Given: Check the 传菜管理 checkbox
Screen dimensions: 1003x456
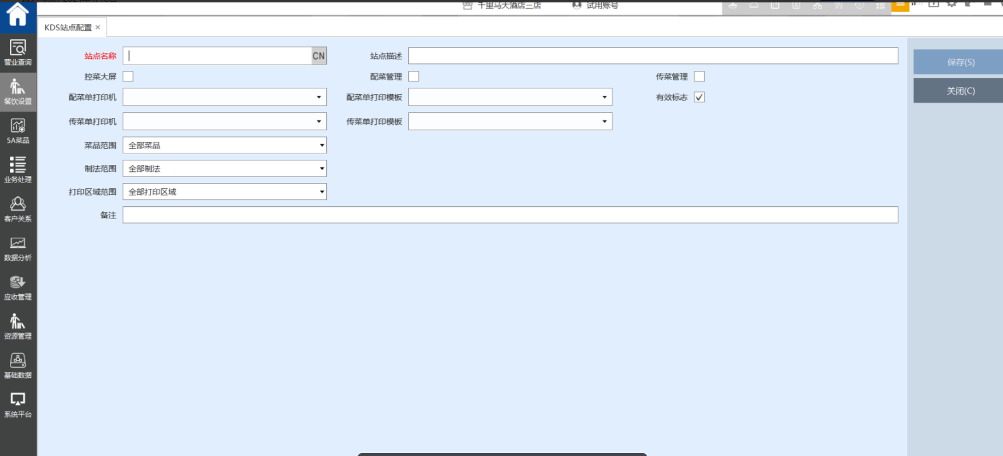Looking at the screenshot, I should click(699, 77).
